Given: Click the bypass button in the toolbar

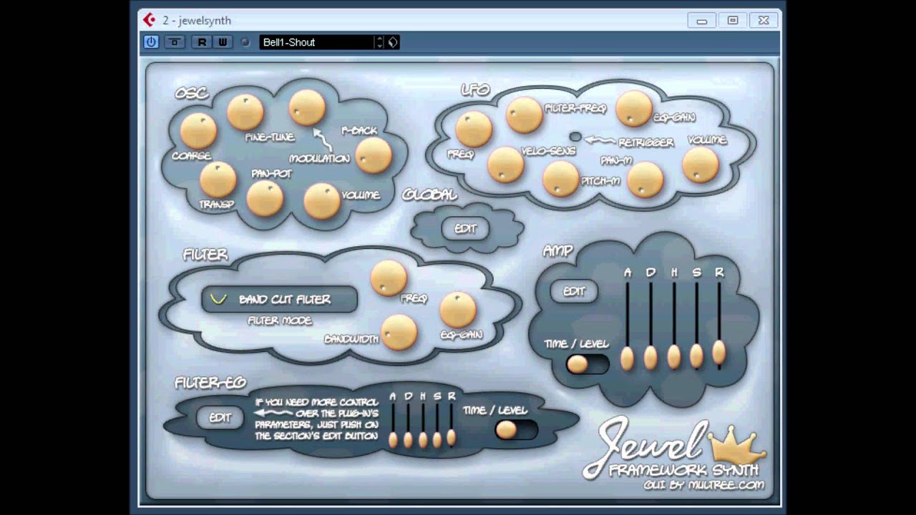Looking at the screenshot, I should tap(175, 42).
